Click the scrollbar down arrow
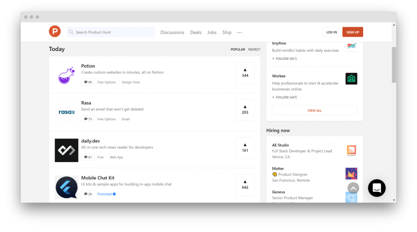Viewport: 417px width, 232px height. pos(394,200)
